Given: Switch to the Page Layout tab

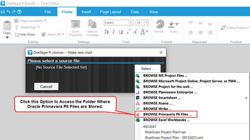Looking at the screenshot, I should pos(111,12).
